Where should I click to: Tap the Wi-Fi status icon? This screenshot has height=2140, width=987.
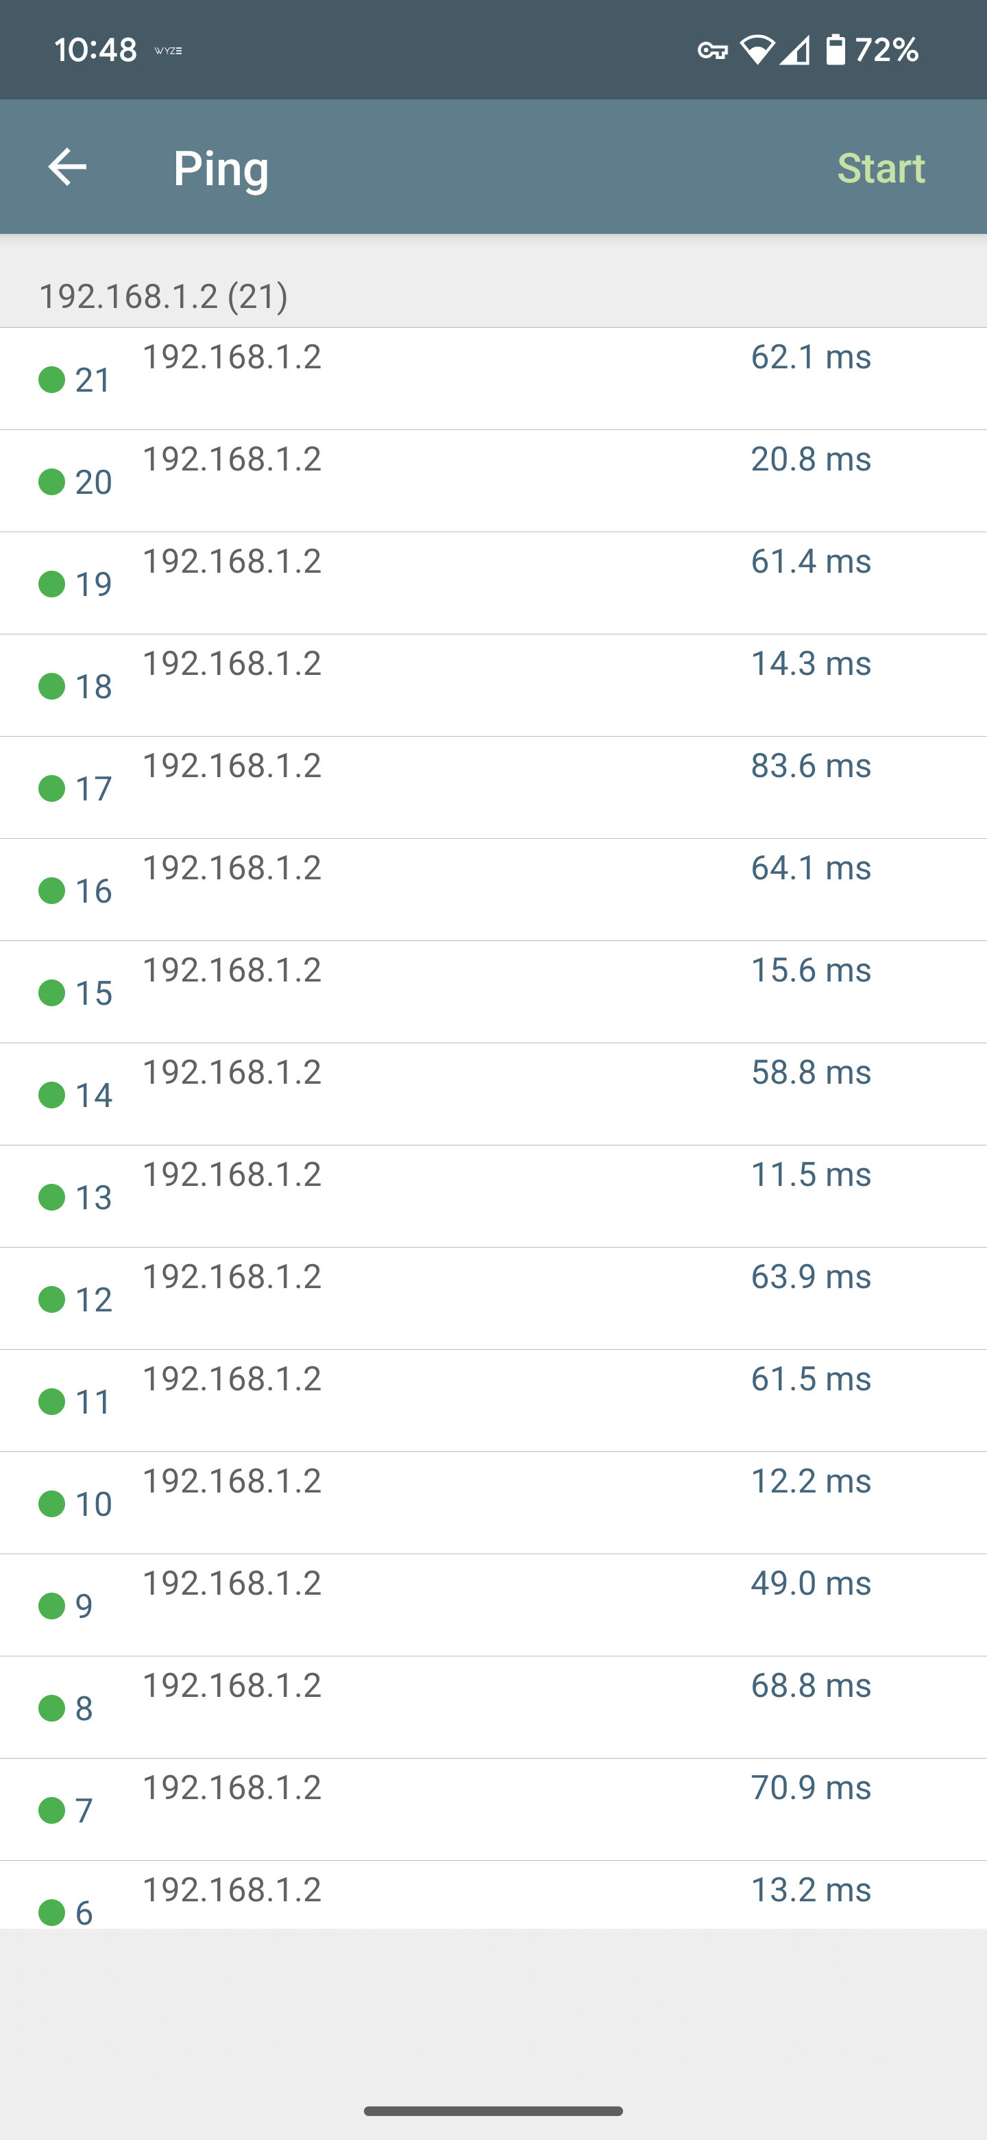click(x=756, y=50)
